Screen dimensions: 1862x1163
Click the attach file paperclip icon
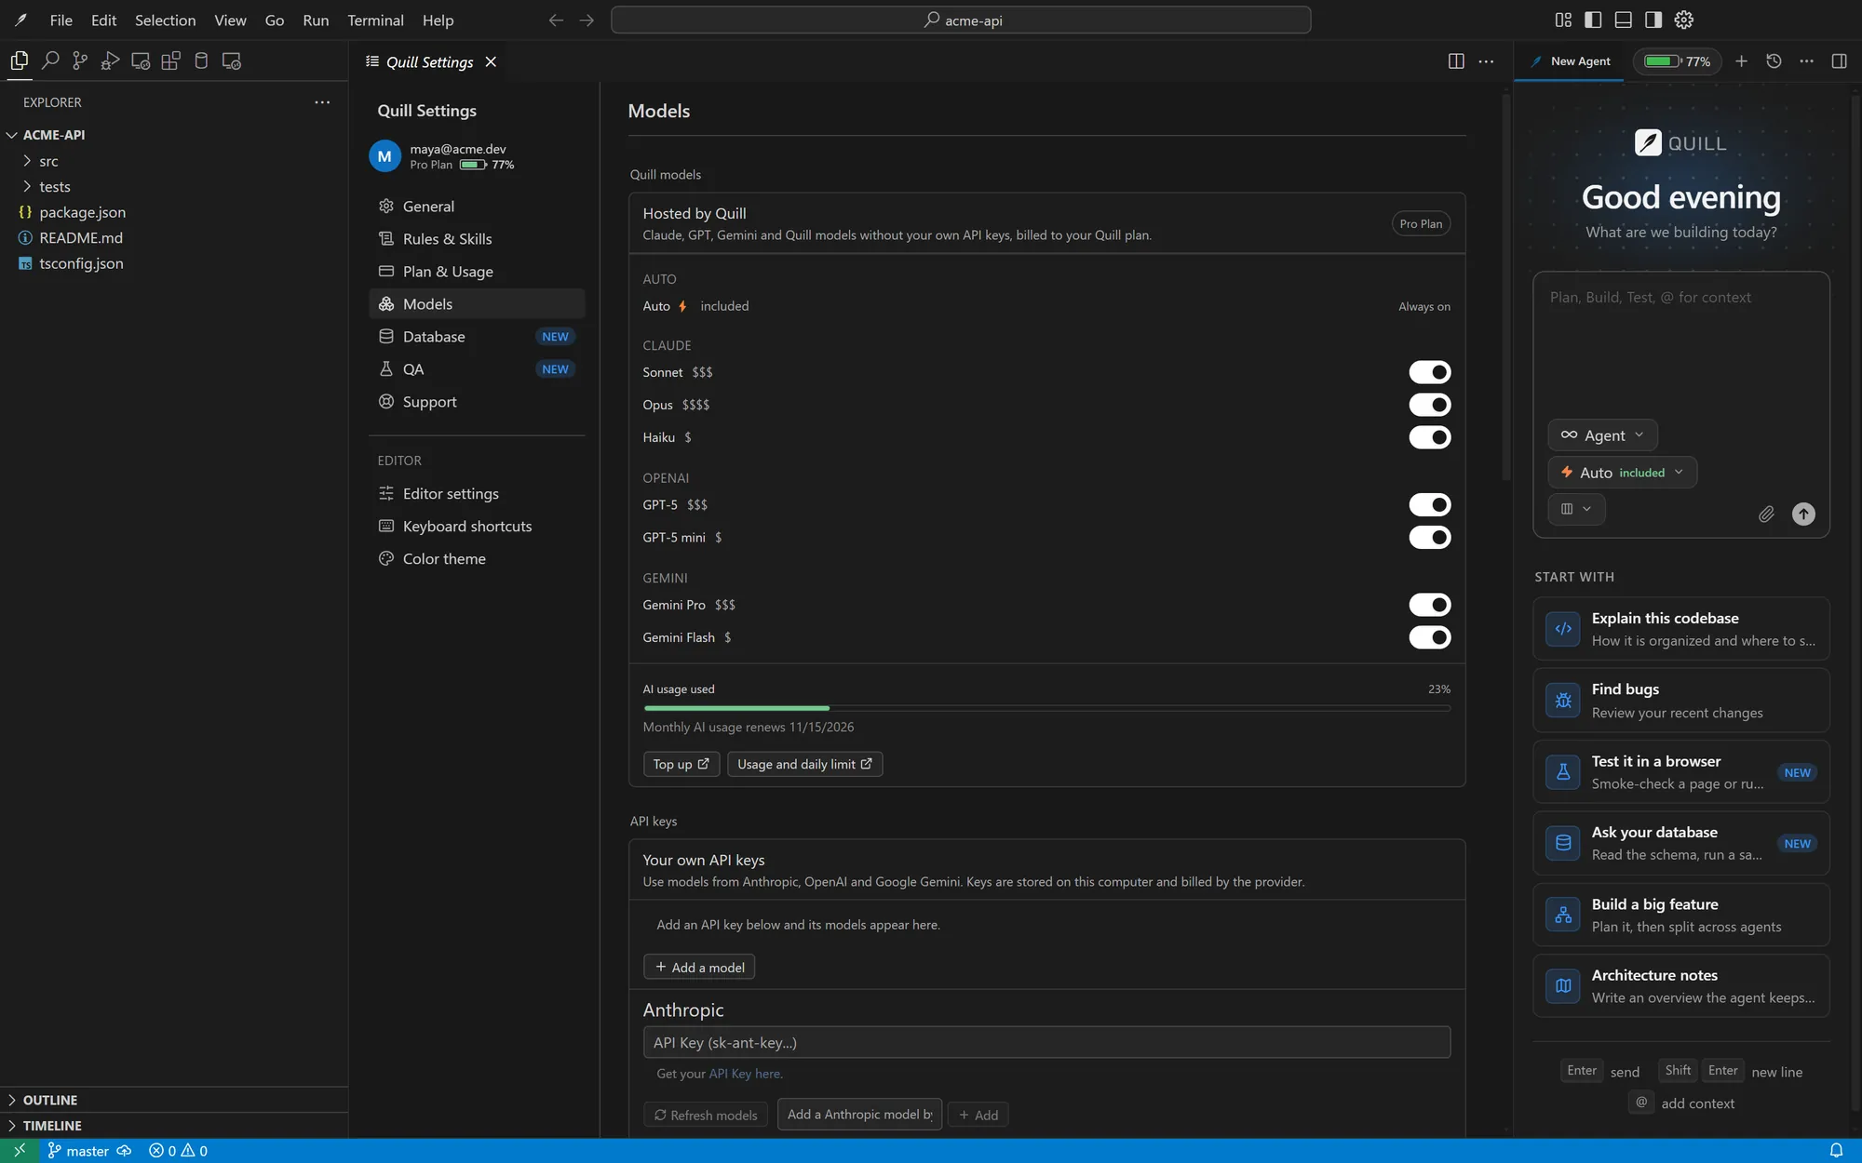click(1766, 514)
